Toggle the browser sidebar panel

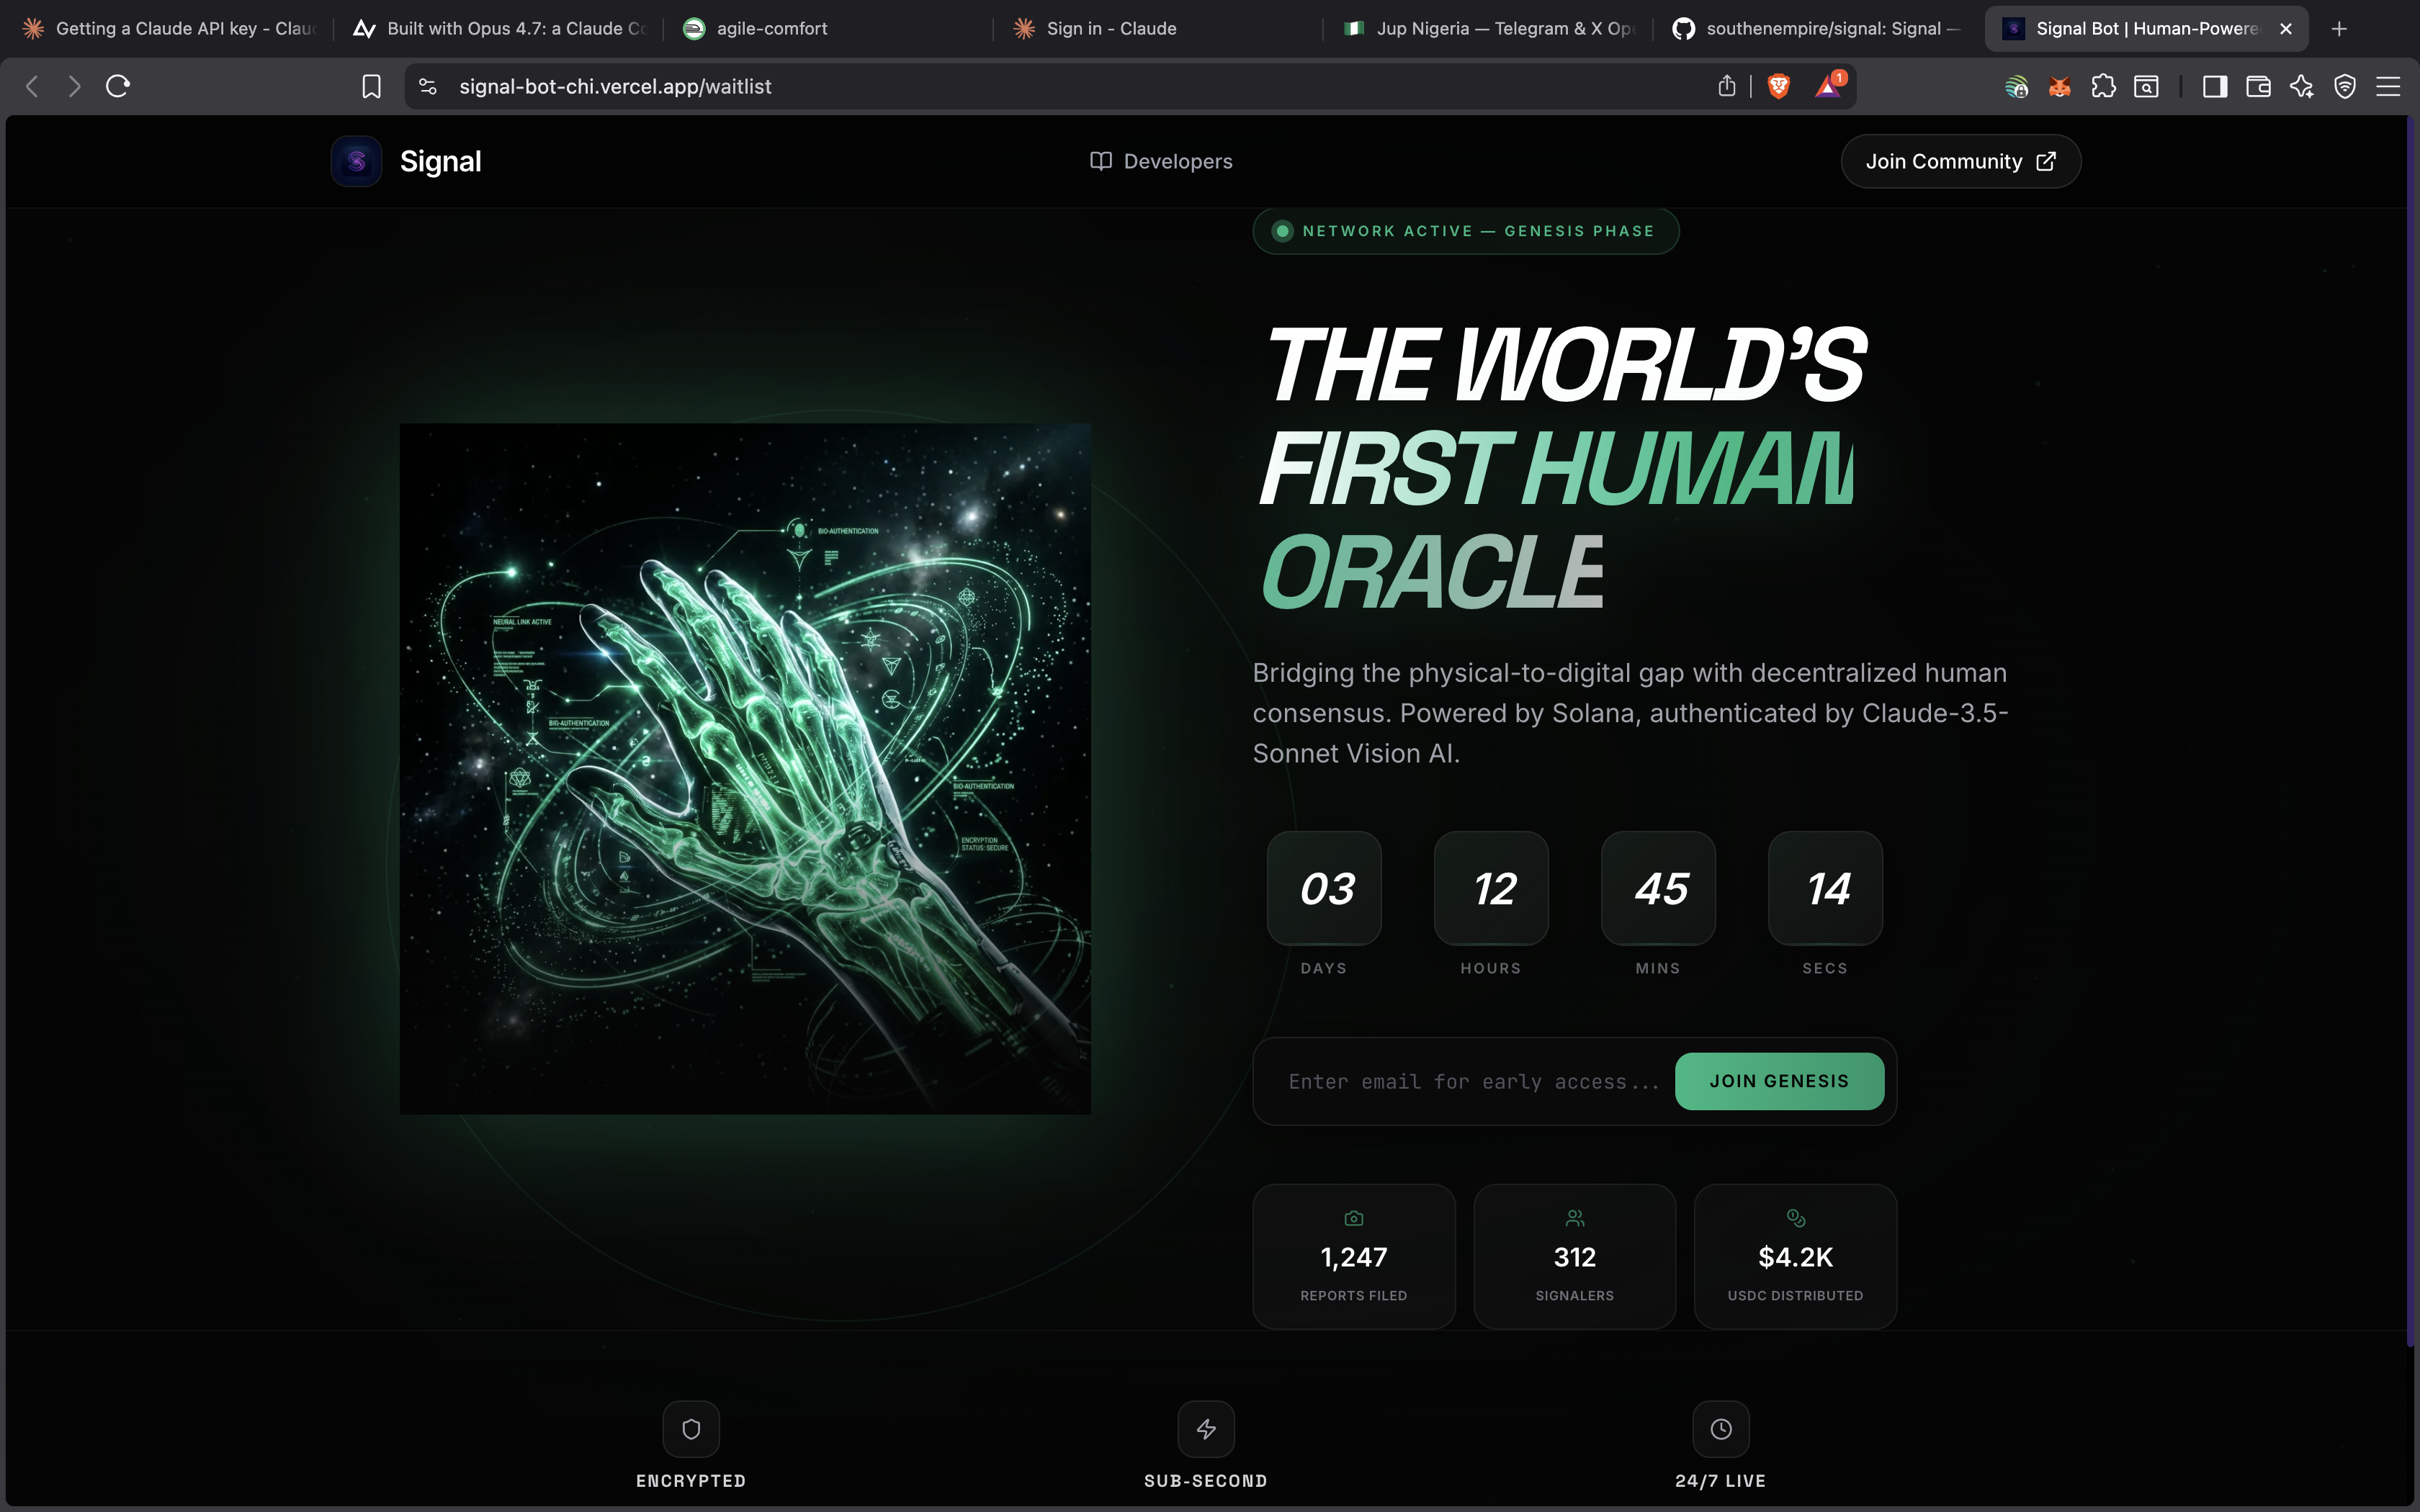(x=2214, y=87)
